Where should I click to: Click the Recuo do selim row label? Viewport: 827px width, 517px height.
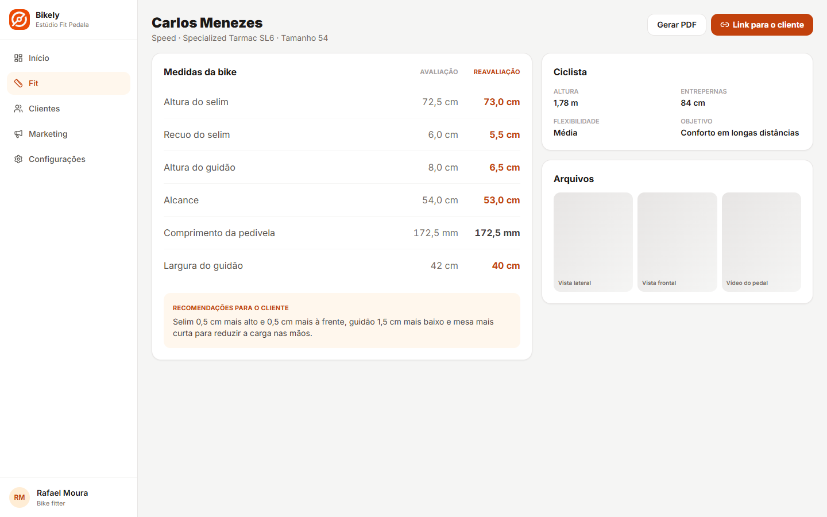[x=197, y=134]
